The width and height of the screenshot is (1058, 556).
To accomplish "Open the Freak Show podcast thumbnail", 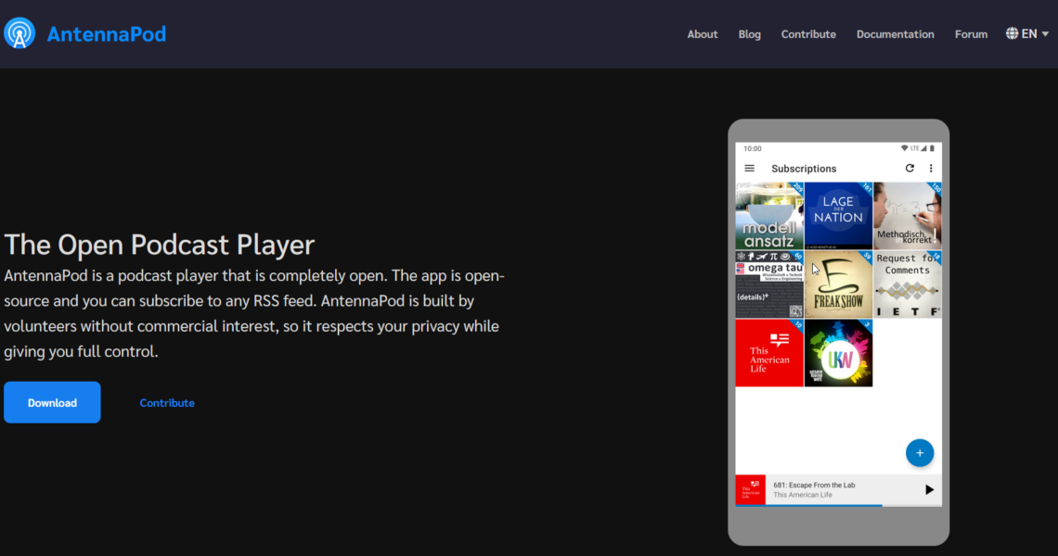I will (838, 284).
